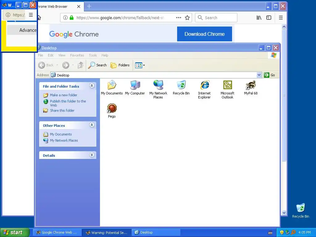
Task: Open hamburger menu in small warning window
Action: [x=31, y=15]
